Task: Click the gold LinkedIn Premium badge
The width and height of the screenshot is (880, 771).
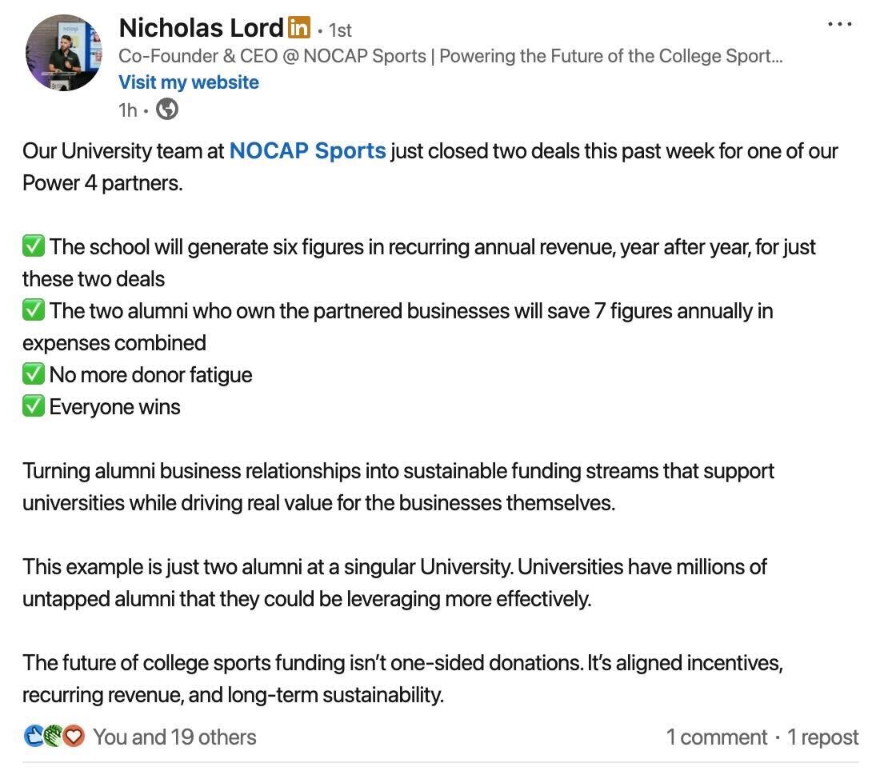Action: [298, 28]
